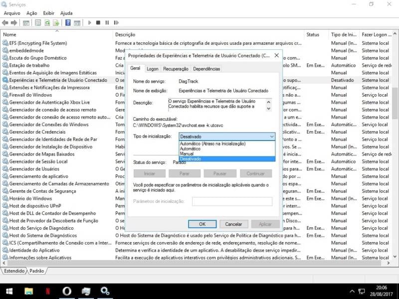Select the Gerenciador de Credenciais service
This screenshot has height=299, width=399.
(x=37, y=132)
